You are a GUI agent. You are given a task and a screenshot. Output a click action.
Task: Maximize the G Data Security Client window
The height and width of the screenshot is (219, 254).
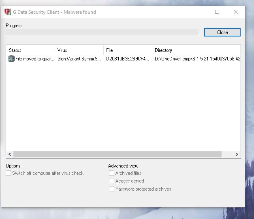217,12
